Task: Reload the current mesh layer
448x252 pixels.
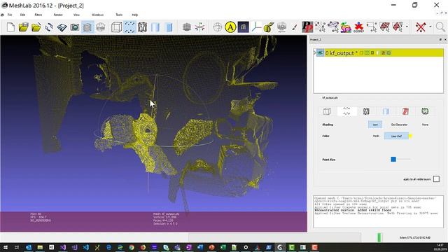Action: coord(49,27)
